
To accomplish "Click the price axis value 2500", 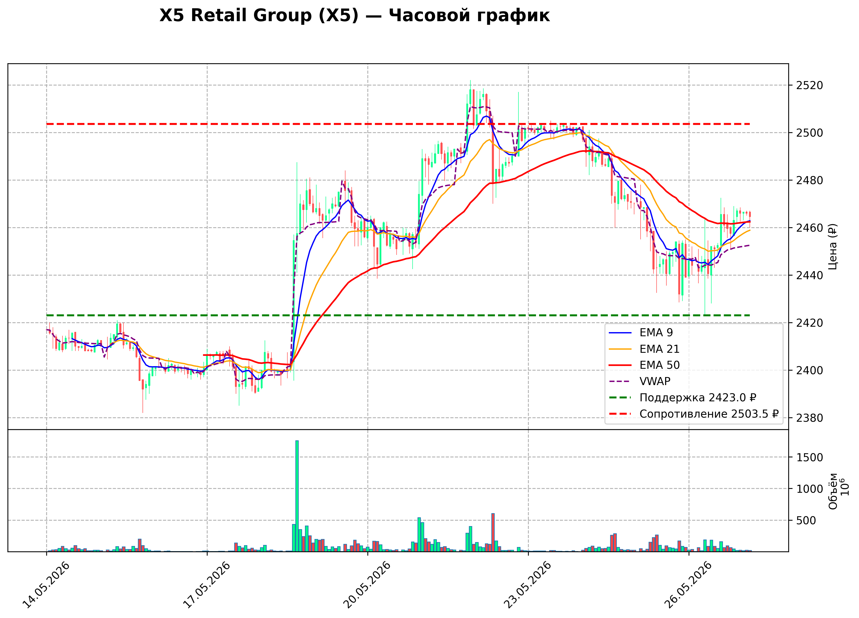I will coord(810,133).
